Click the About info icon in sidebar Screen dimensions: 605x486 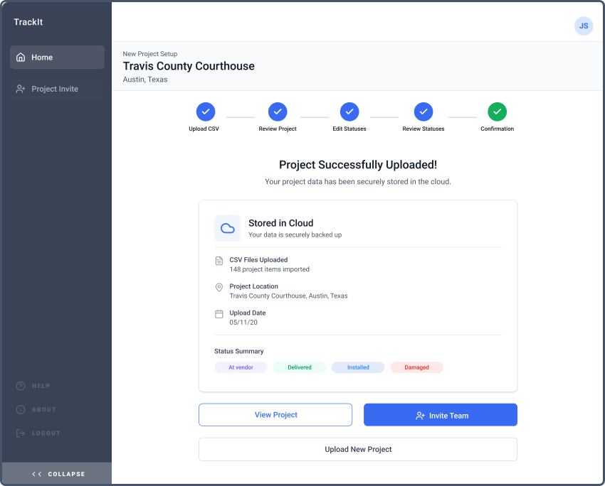[21, 409]
